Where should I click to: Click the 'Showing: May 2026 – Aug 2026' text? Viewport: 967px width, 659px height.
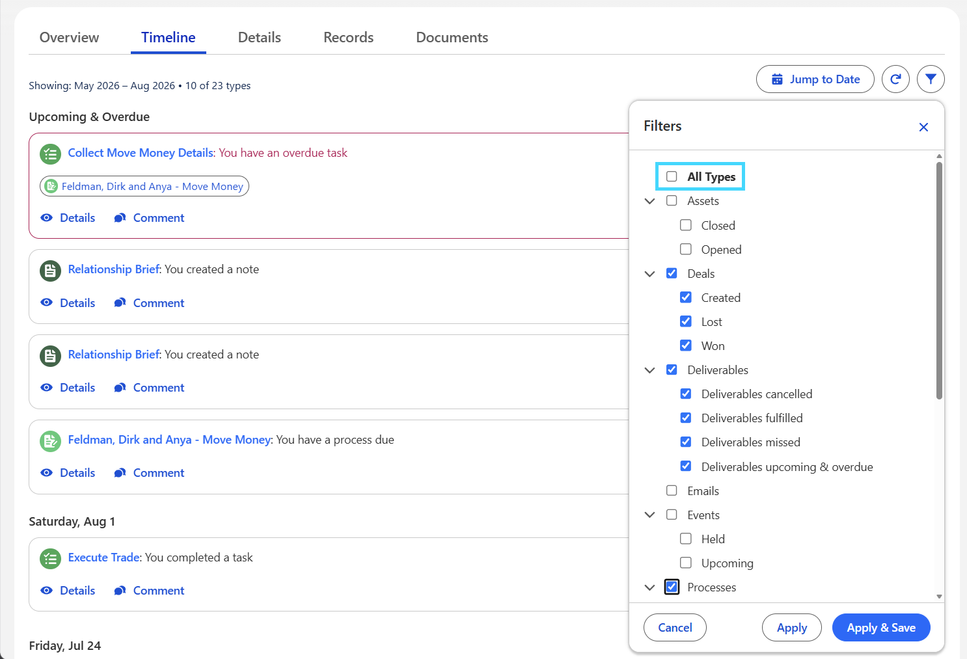[102, 86]
